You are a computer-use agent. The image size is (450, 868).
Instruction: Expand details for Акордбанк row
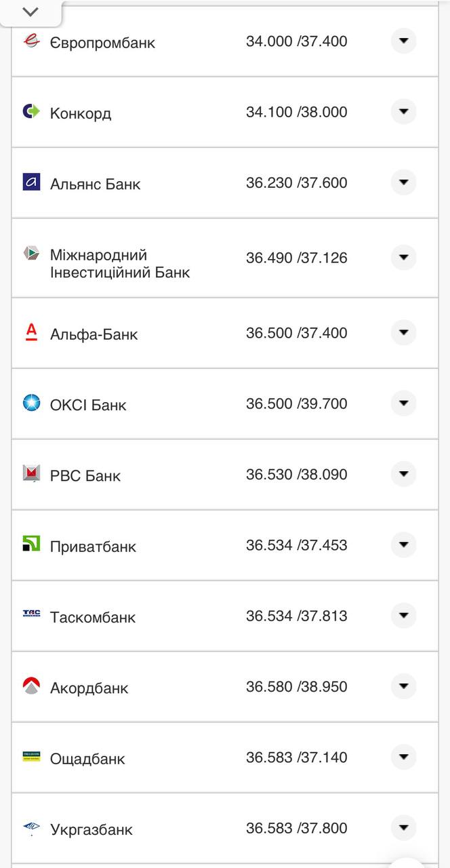(403, 687)
